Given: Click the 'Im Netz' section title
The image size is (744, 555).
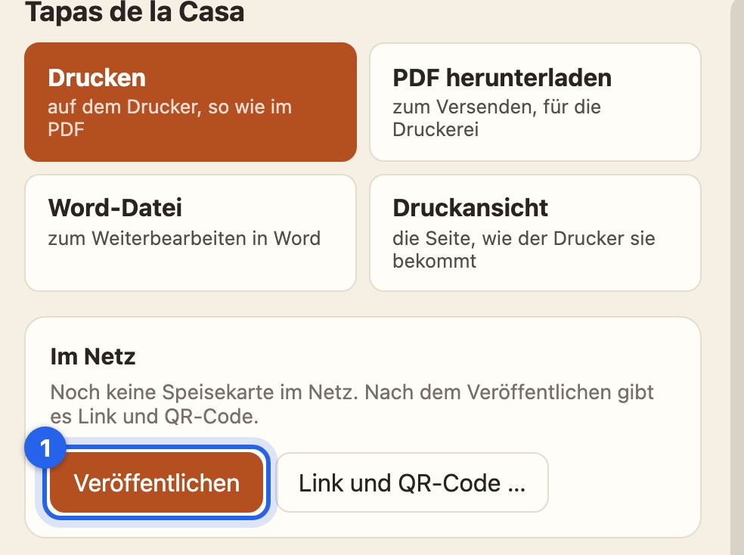Looking at the screenshot, I should pyautogui.click(x=93, y=357).
